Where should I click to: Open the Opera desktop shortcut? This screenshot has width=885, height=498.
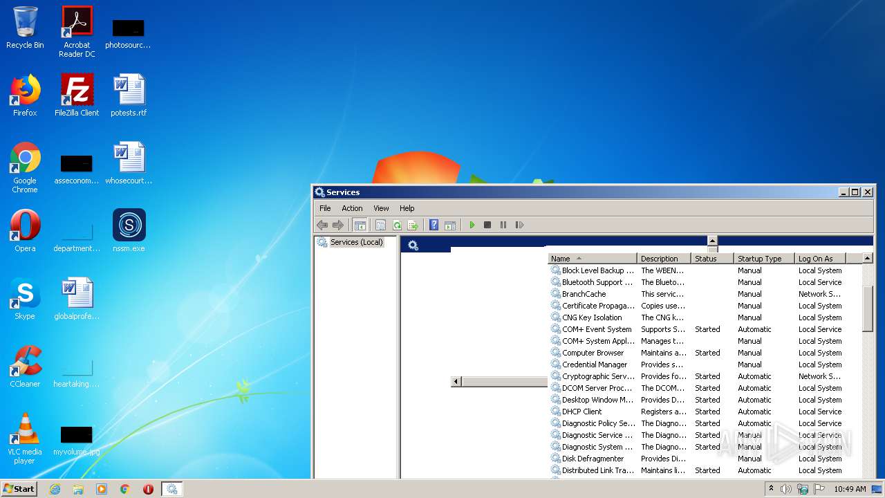[x=25, y=231]
